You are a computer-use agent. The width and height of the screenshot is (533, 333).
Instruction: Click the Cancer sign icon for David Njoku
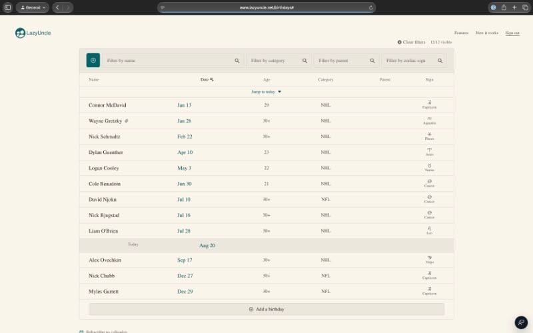[x=429, y=196]
